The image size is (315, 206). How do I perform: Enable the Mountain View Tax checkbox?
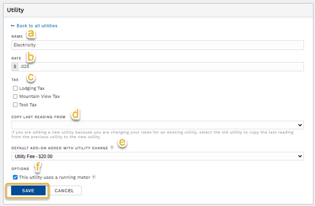coord(15,96)
